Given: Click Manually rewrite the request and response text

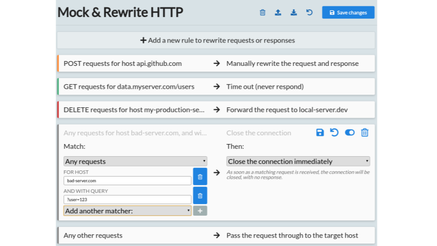Looking at the screenshot, I should (x=292, y=63).
